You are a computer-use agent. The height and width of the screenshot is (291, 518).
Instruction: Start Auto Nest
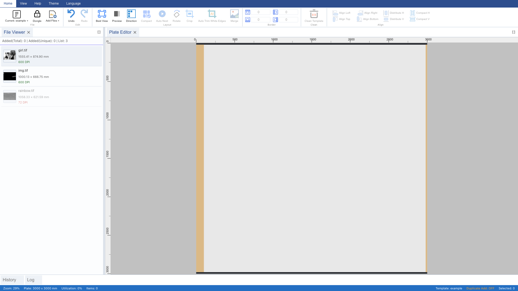[162, 16]
